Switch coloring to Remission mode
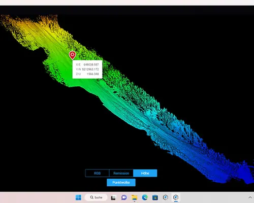 click(121, 173)
